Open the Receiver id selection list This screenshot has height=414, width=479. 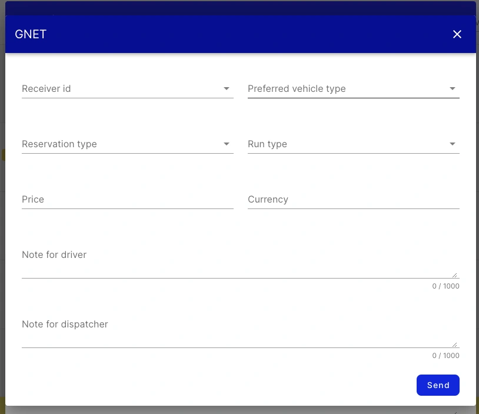coord(118,88)
